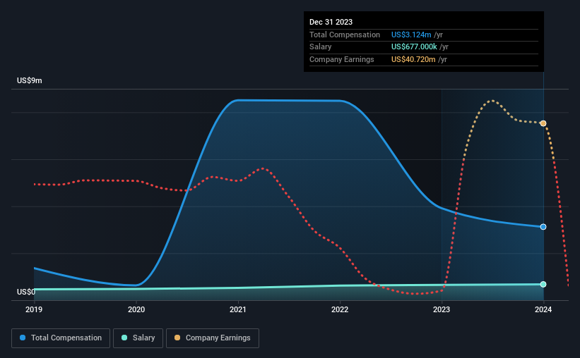Click the Company Earnings label in tooltip
The width and height of the screenshot is (580, 358).
(x=341, y=59)
